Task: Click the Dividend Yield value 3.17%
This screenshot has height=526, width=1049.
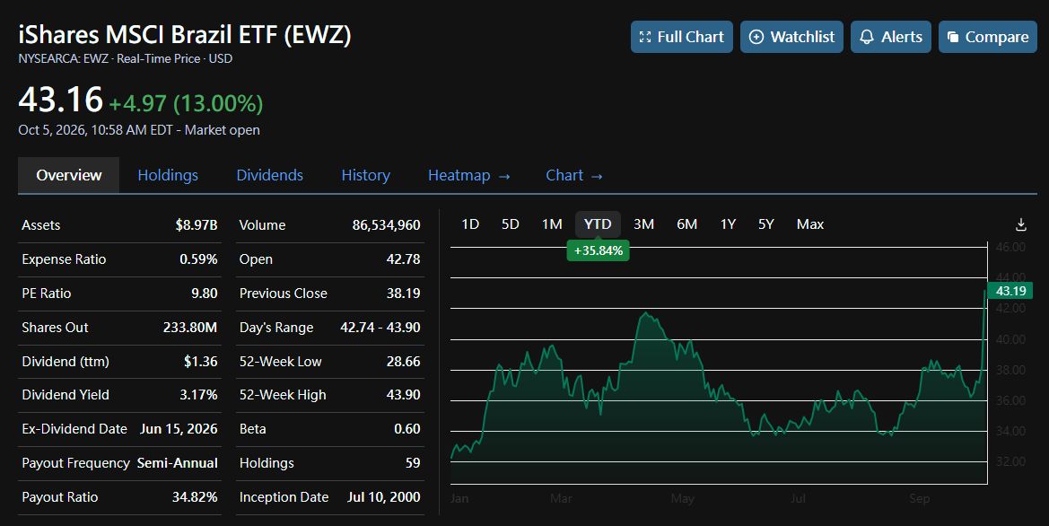Action: click(198, 395)
